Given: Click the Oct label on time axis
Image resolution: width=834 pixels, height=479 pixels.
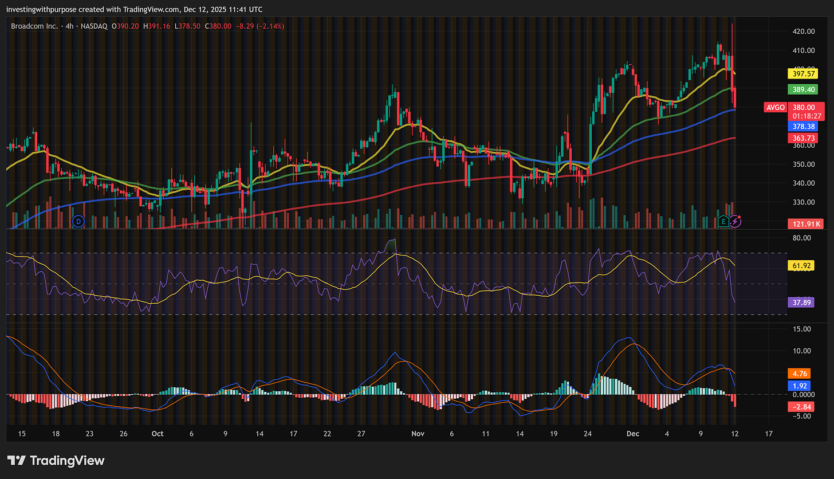Looking at the screenshot, I should pyautogui.click(x=158, y=434).
